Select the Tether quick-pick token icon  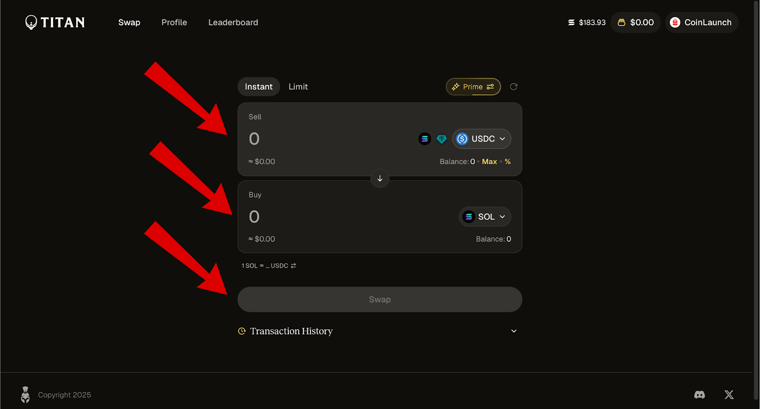coord(441,139)
